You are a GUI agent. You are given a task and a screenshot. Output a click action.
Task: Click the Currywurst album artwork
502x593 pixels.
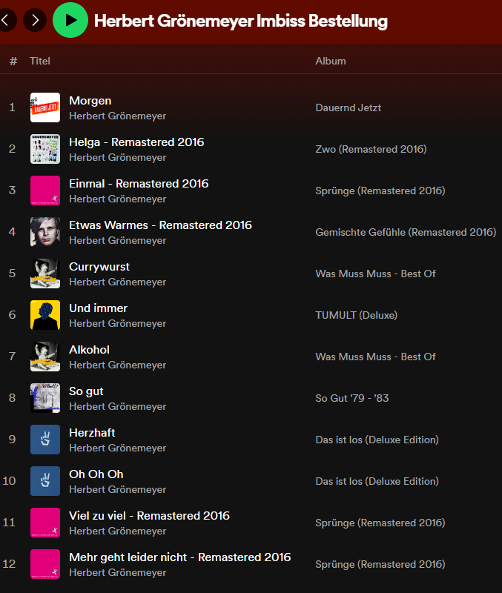coord(45,274)
